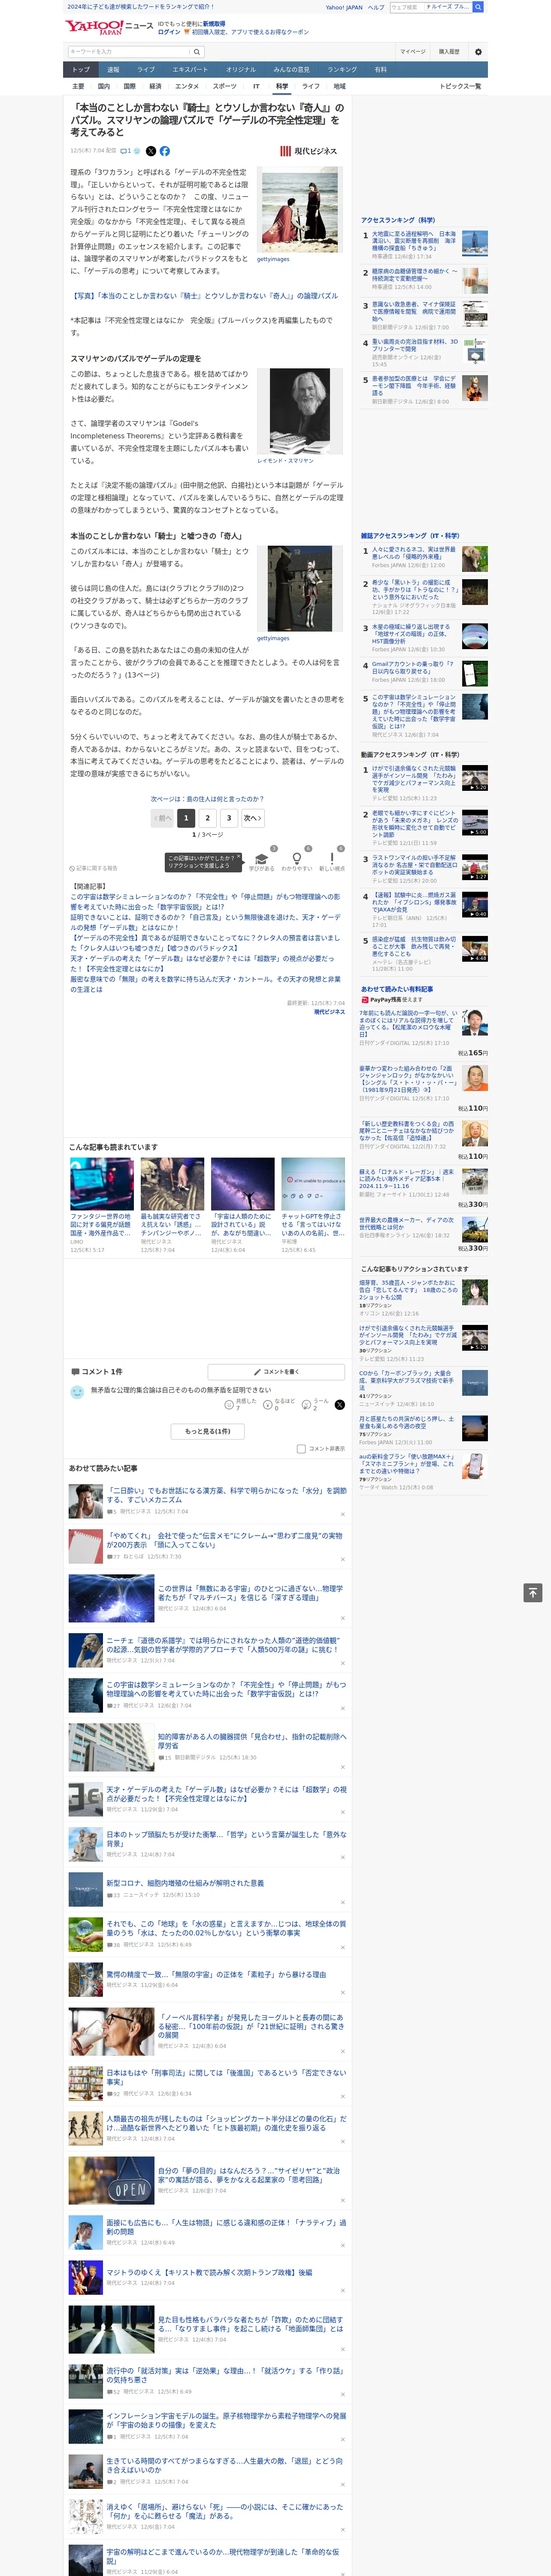The height and width of the screenshot is (2576, 551).
Task: Open the 次ページは：島の住人は何と言ったのか？ link
Action: point(207,799)
